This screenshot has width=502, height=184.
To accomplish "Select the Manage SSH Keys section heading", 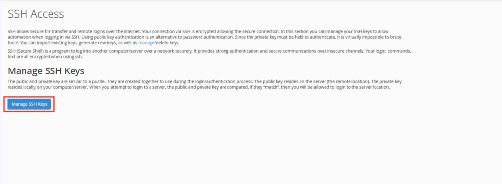I will click(46, 70).
